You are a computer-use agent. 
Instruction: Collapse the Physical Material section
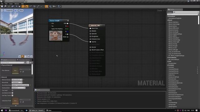1,65
